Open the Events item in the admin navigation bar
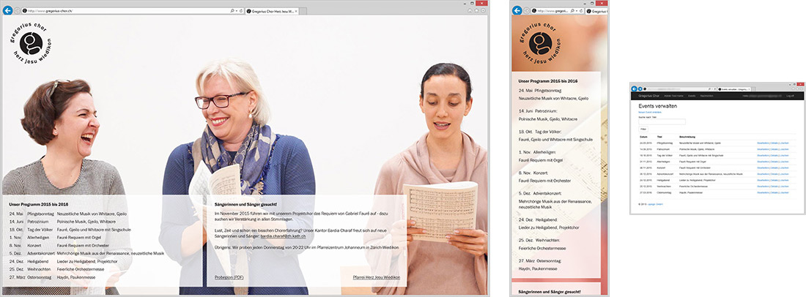This screenshot has width=806, height=297. (x=692, y=95)
